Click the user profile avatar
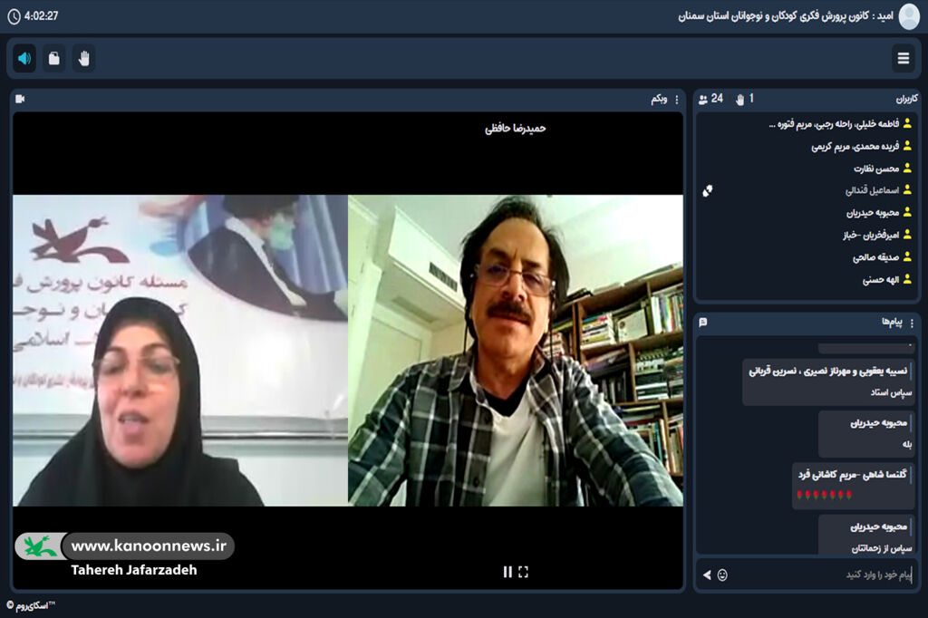Screen dimensions: 928x618 (908, 16)
